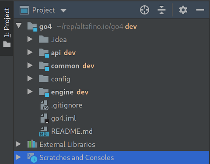Expand the engine module arrow
The width and height of the screenshot is (210, 164).
(30, 92)
